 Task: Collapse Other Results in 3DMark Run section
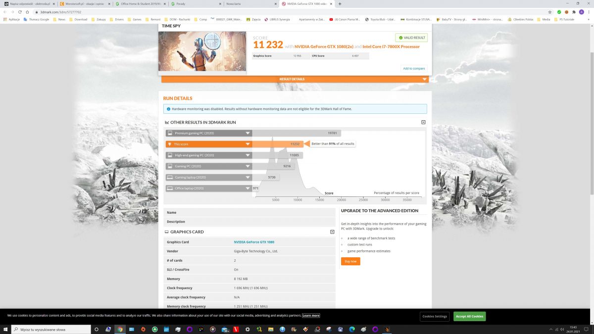[x=423, y=122]
